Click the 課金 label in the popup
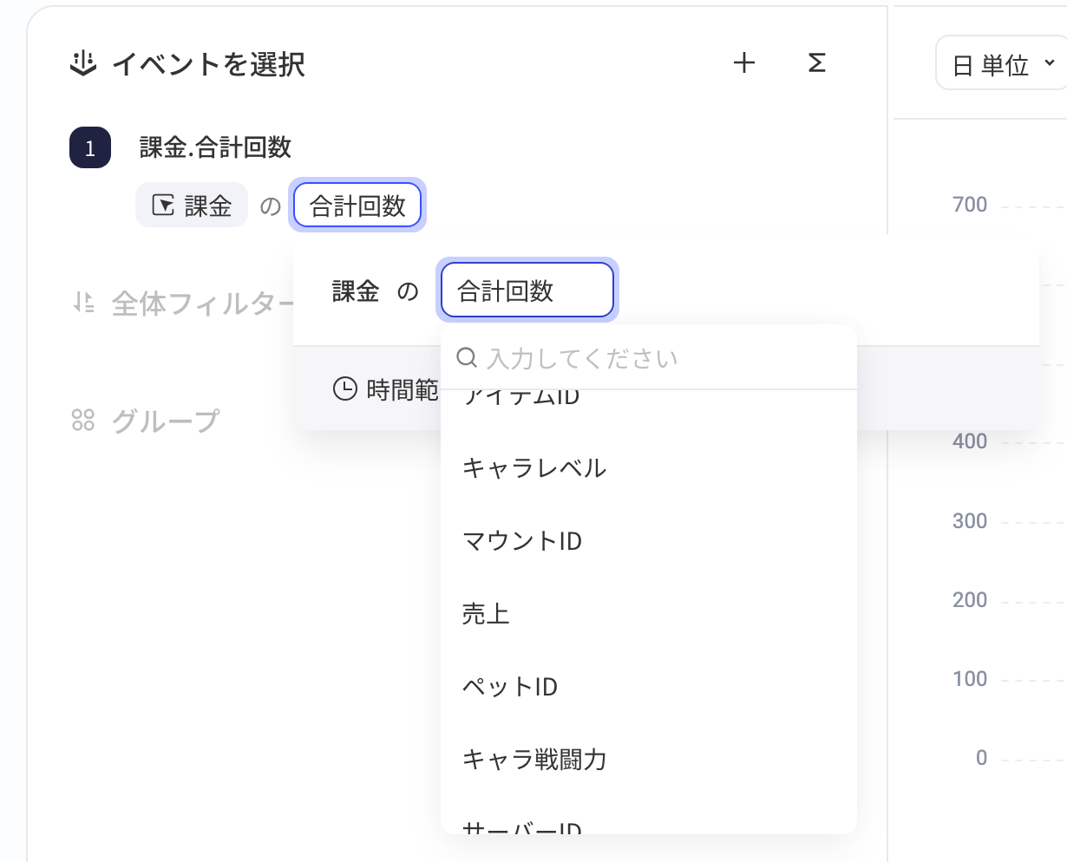Screen dimensions: 1067x862 [x=356, y=291]
